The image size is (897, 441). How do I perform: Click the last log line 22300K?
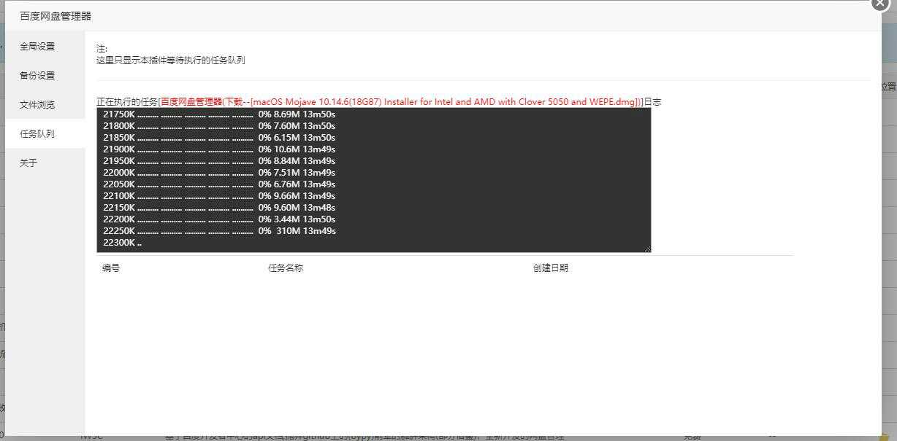click(x=122, y=243)
